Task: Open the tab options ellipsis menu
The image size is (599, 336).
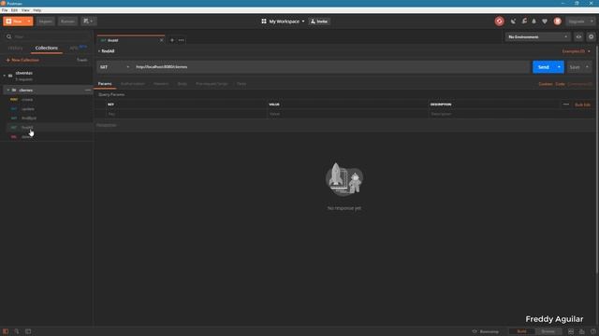Action: (181, 40)
